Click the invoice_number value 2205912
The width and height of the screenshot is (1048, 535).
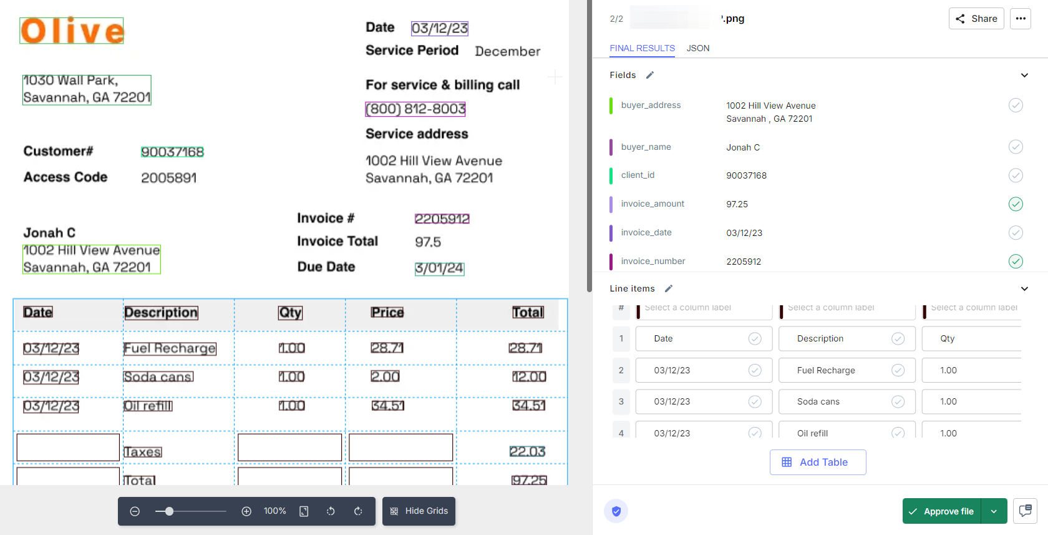point(744,262)
